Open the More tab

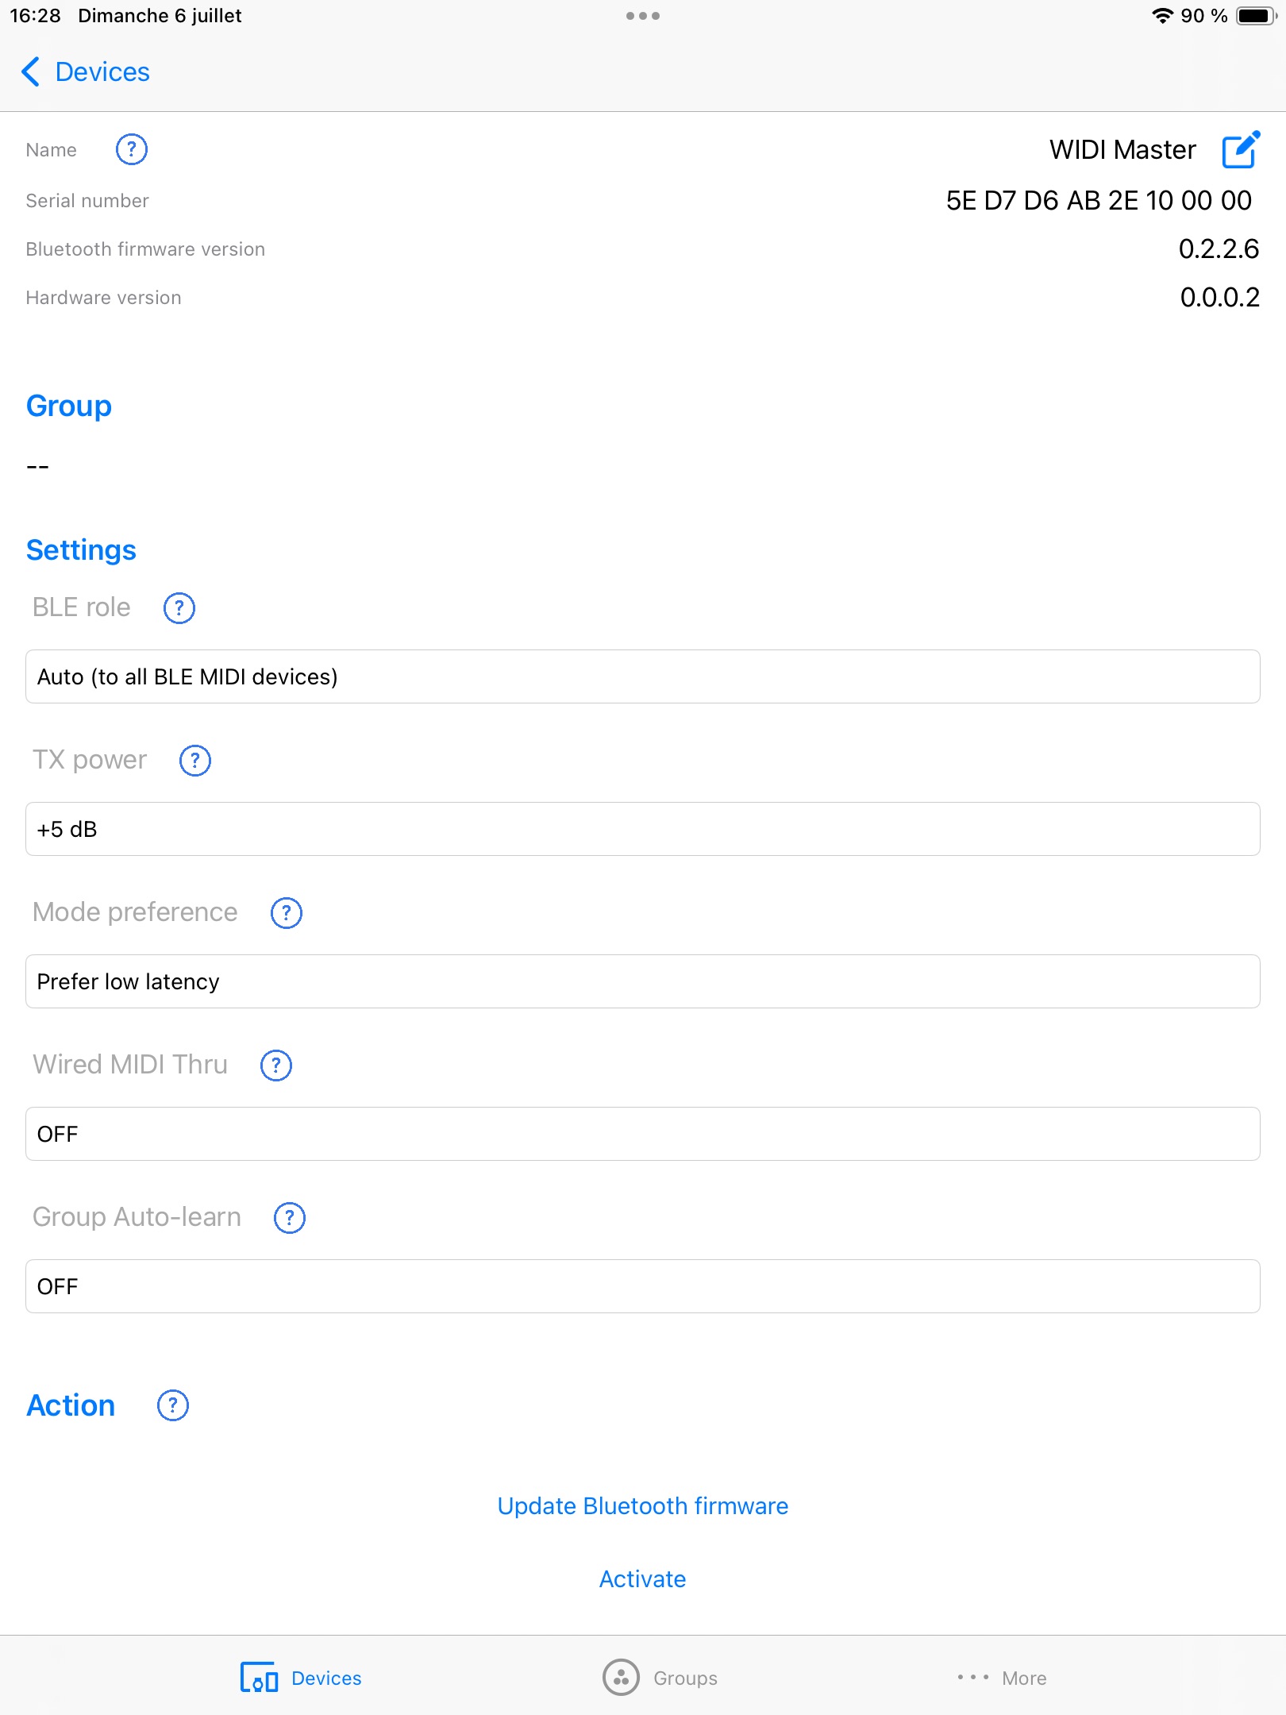1002,1678
